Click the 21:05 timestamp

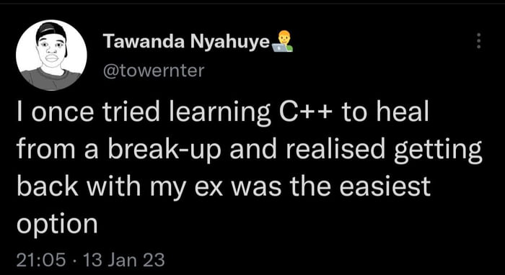(x=40, y=260)
